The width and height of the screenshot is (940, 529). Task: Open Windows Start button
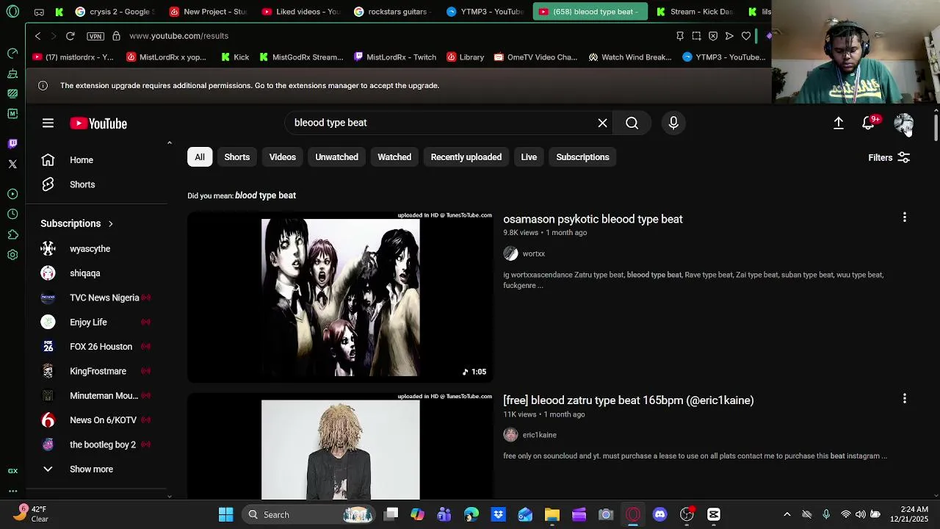[226, 514]
